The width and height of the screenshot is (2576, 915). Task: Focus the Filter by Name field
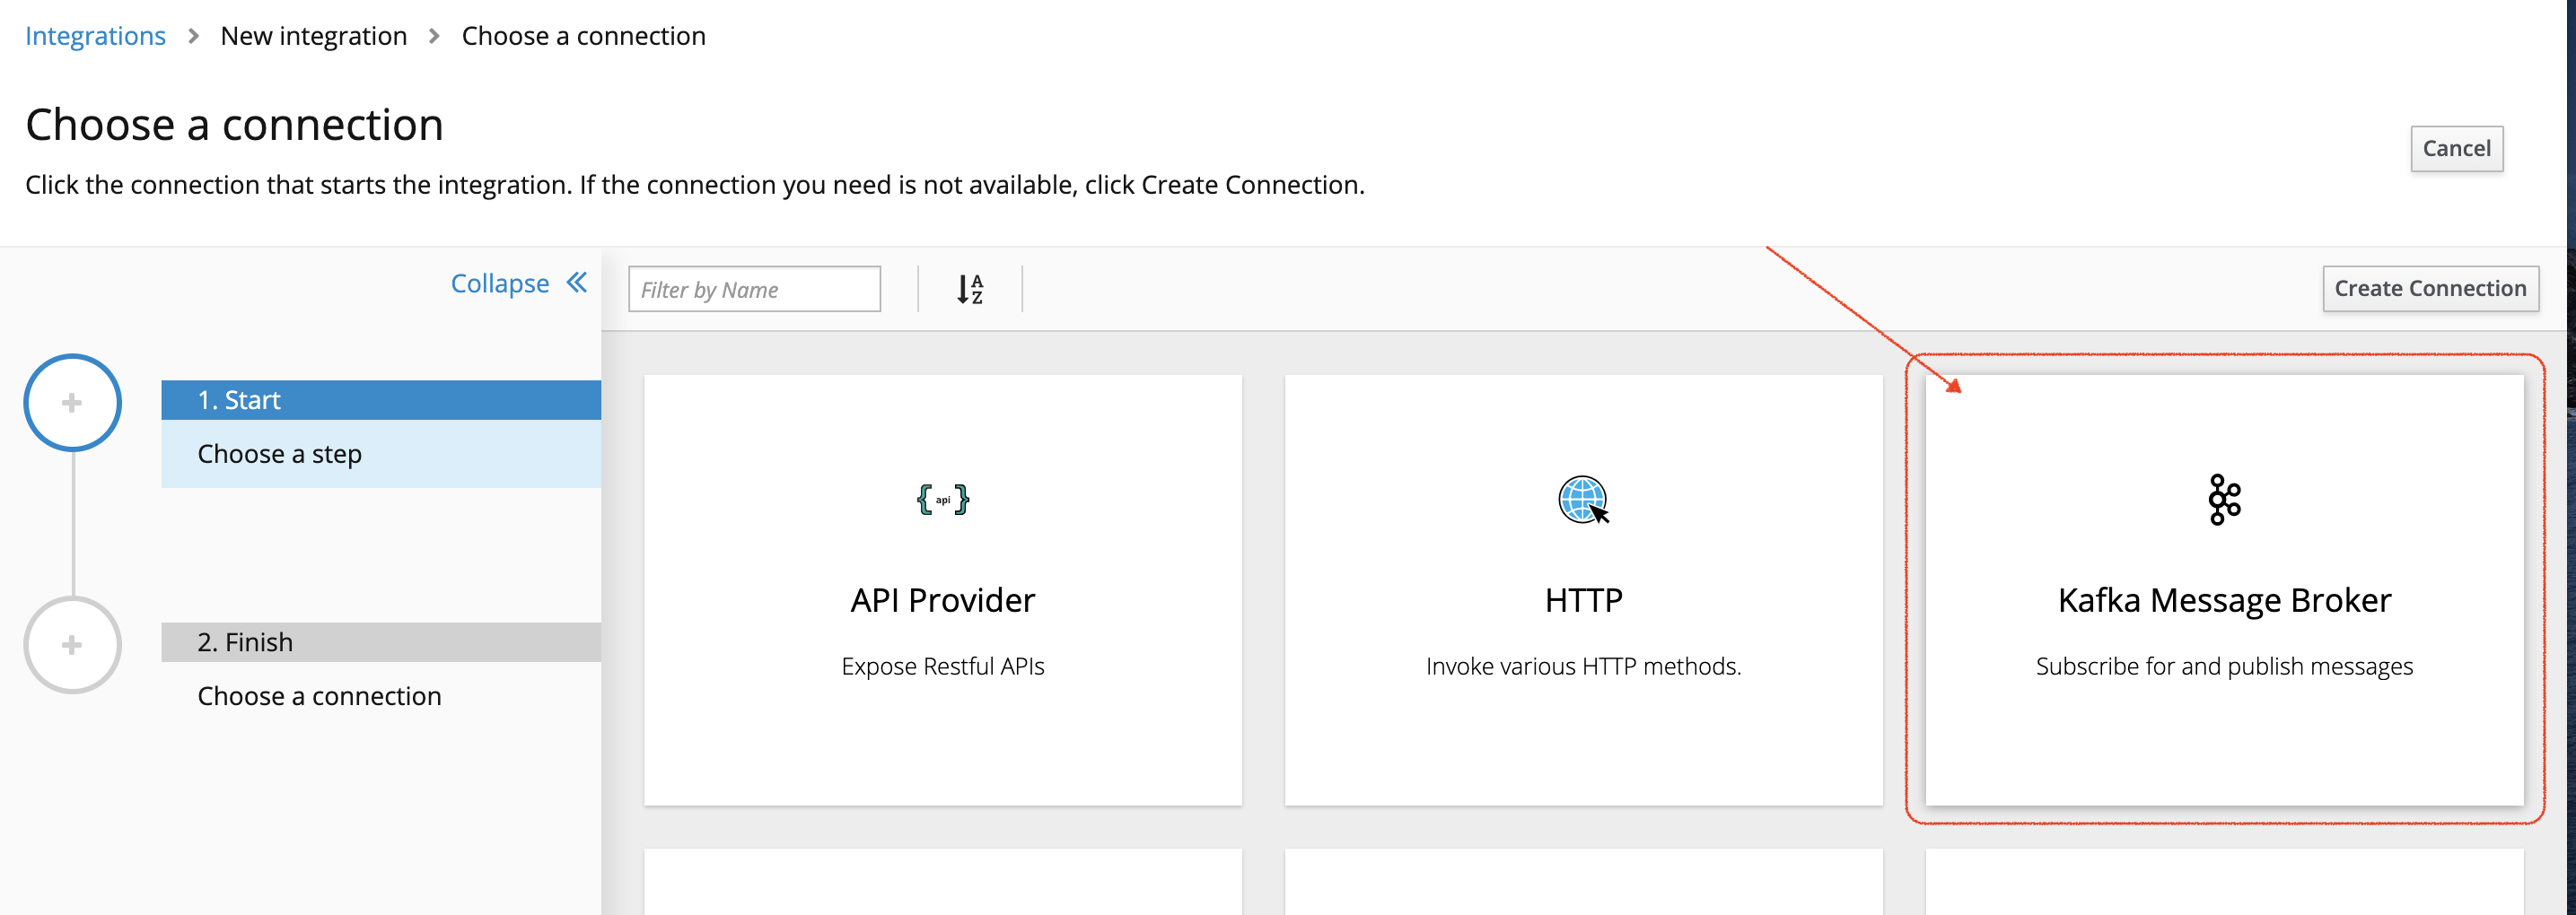(754, 290)
